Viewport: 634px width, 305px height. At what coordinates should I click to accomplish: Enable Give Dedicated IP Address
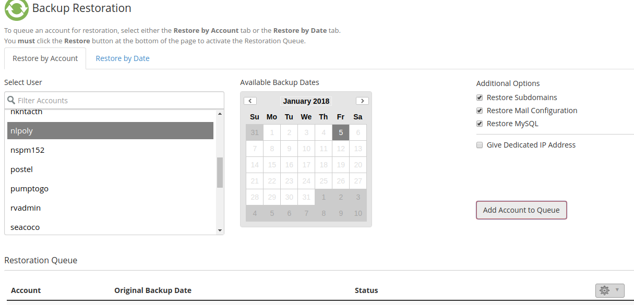tap(480, 145)
